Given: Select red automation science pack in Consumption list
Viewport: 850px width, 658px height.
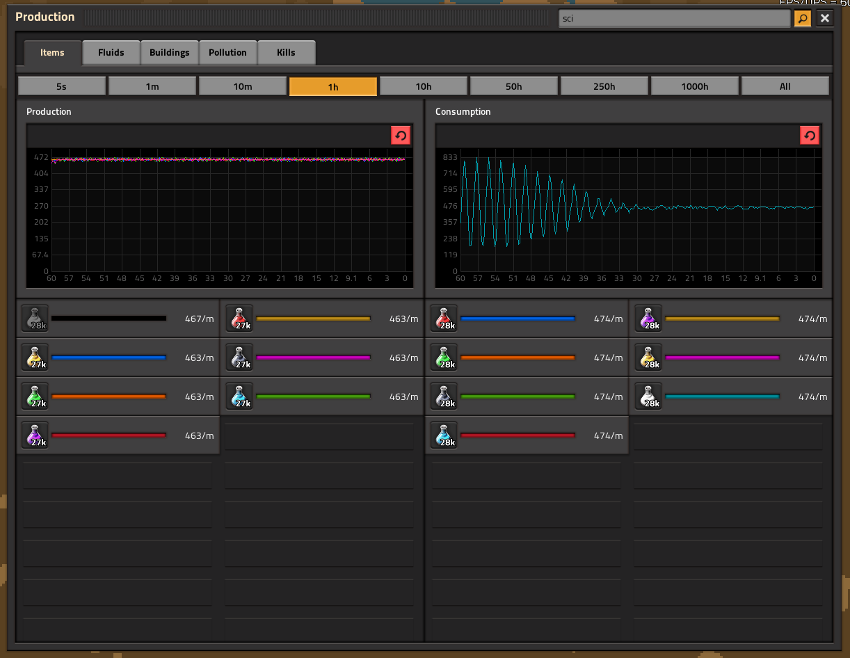Looking at the screenshot, I should (x=444, y=319).
